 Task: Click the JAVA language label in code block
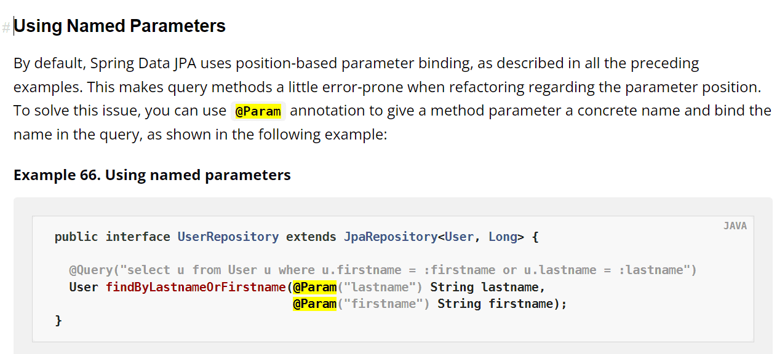735,226
